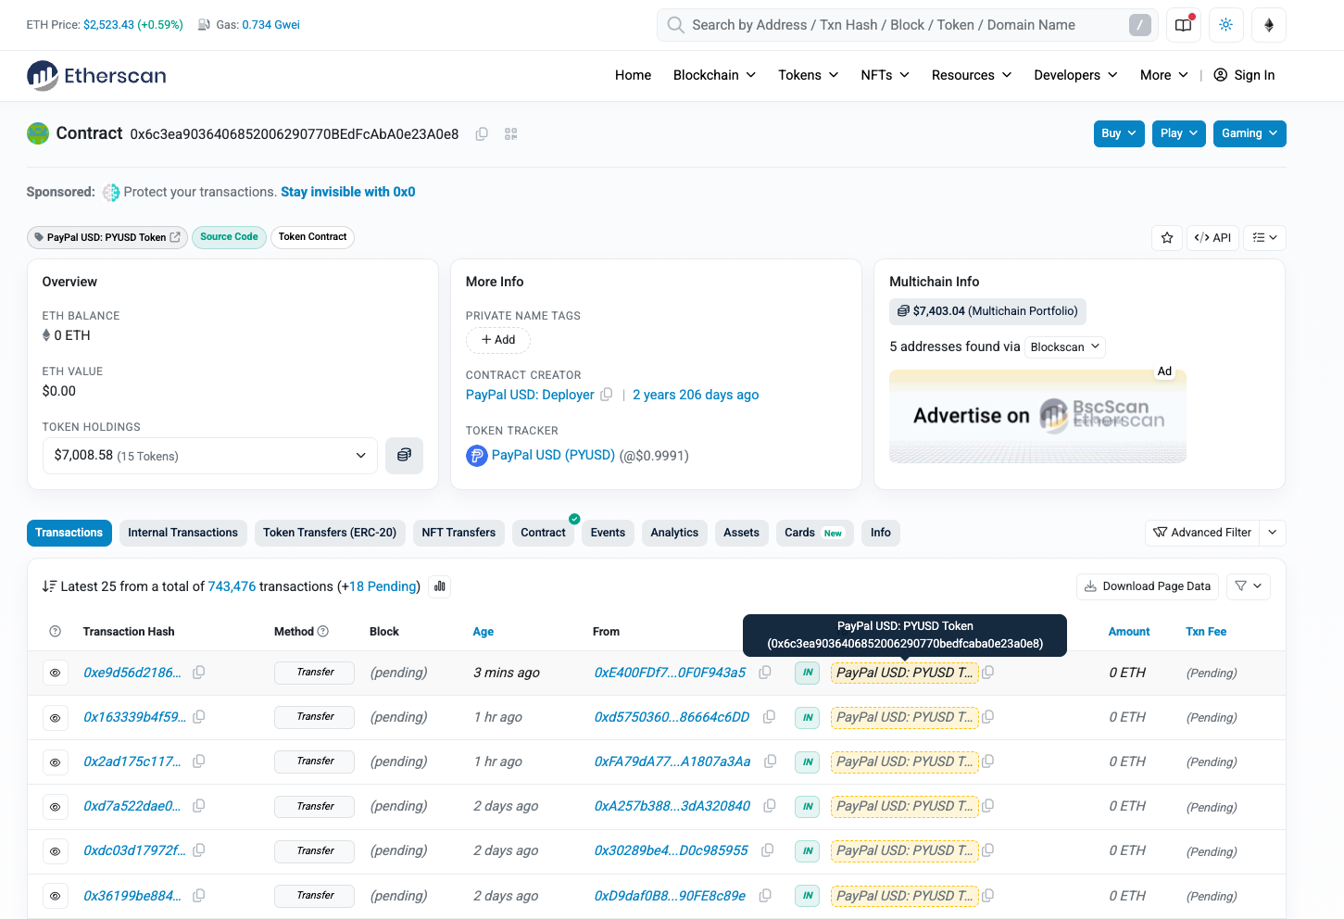Open the Buy dropdown button

point(1119,133)
